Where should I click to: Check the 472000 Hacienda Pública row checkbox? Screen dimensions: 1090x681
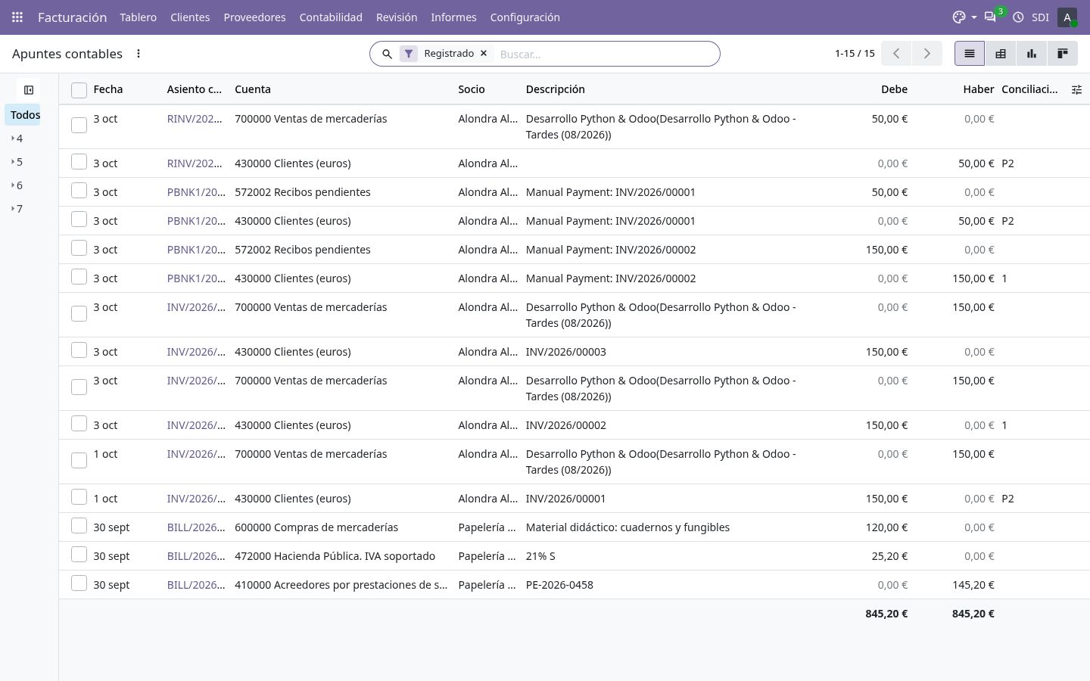[79, 555]
